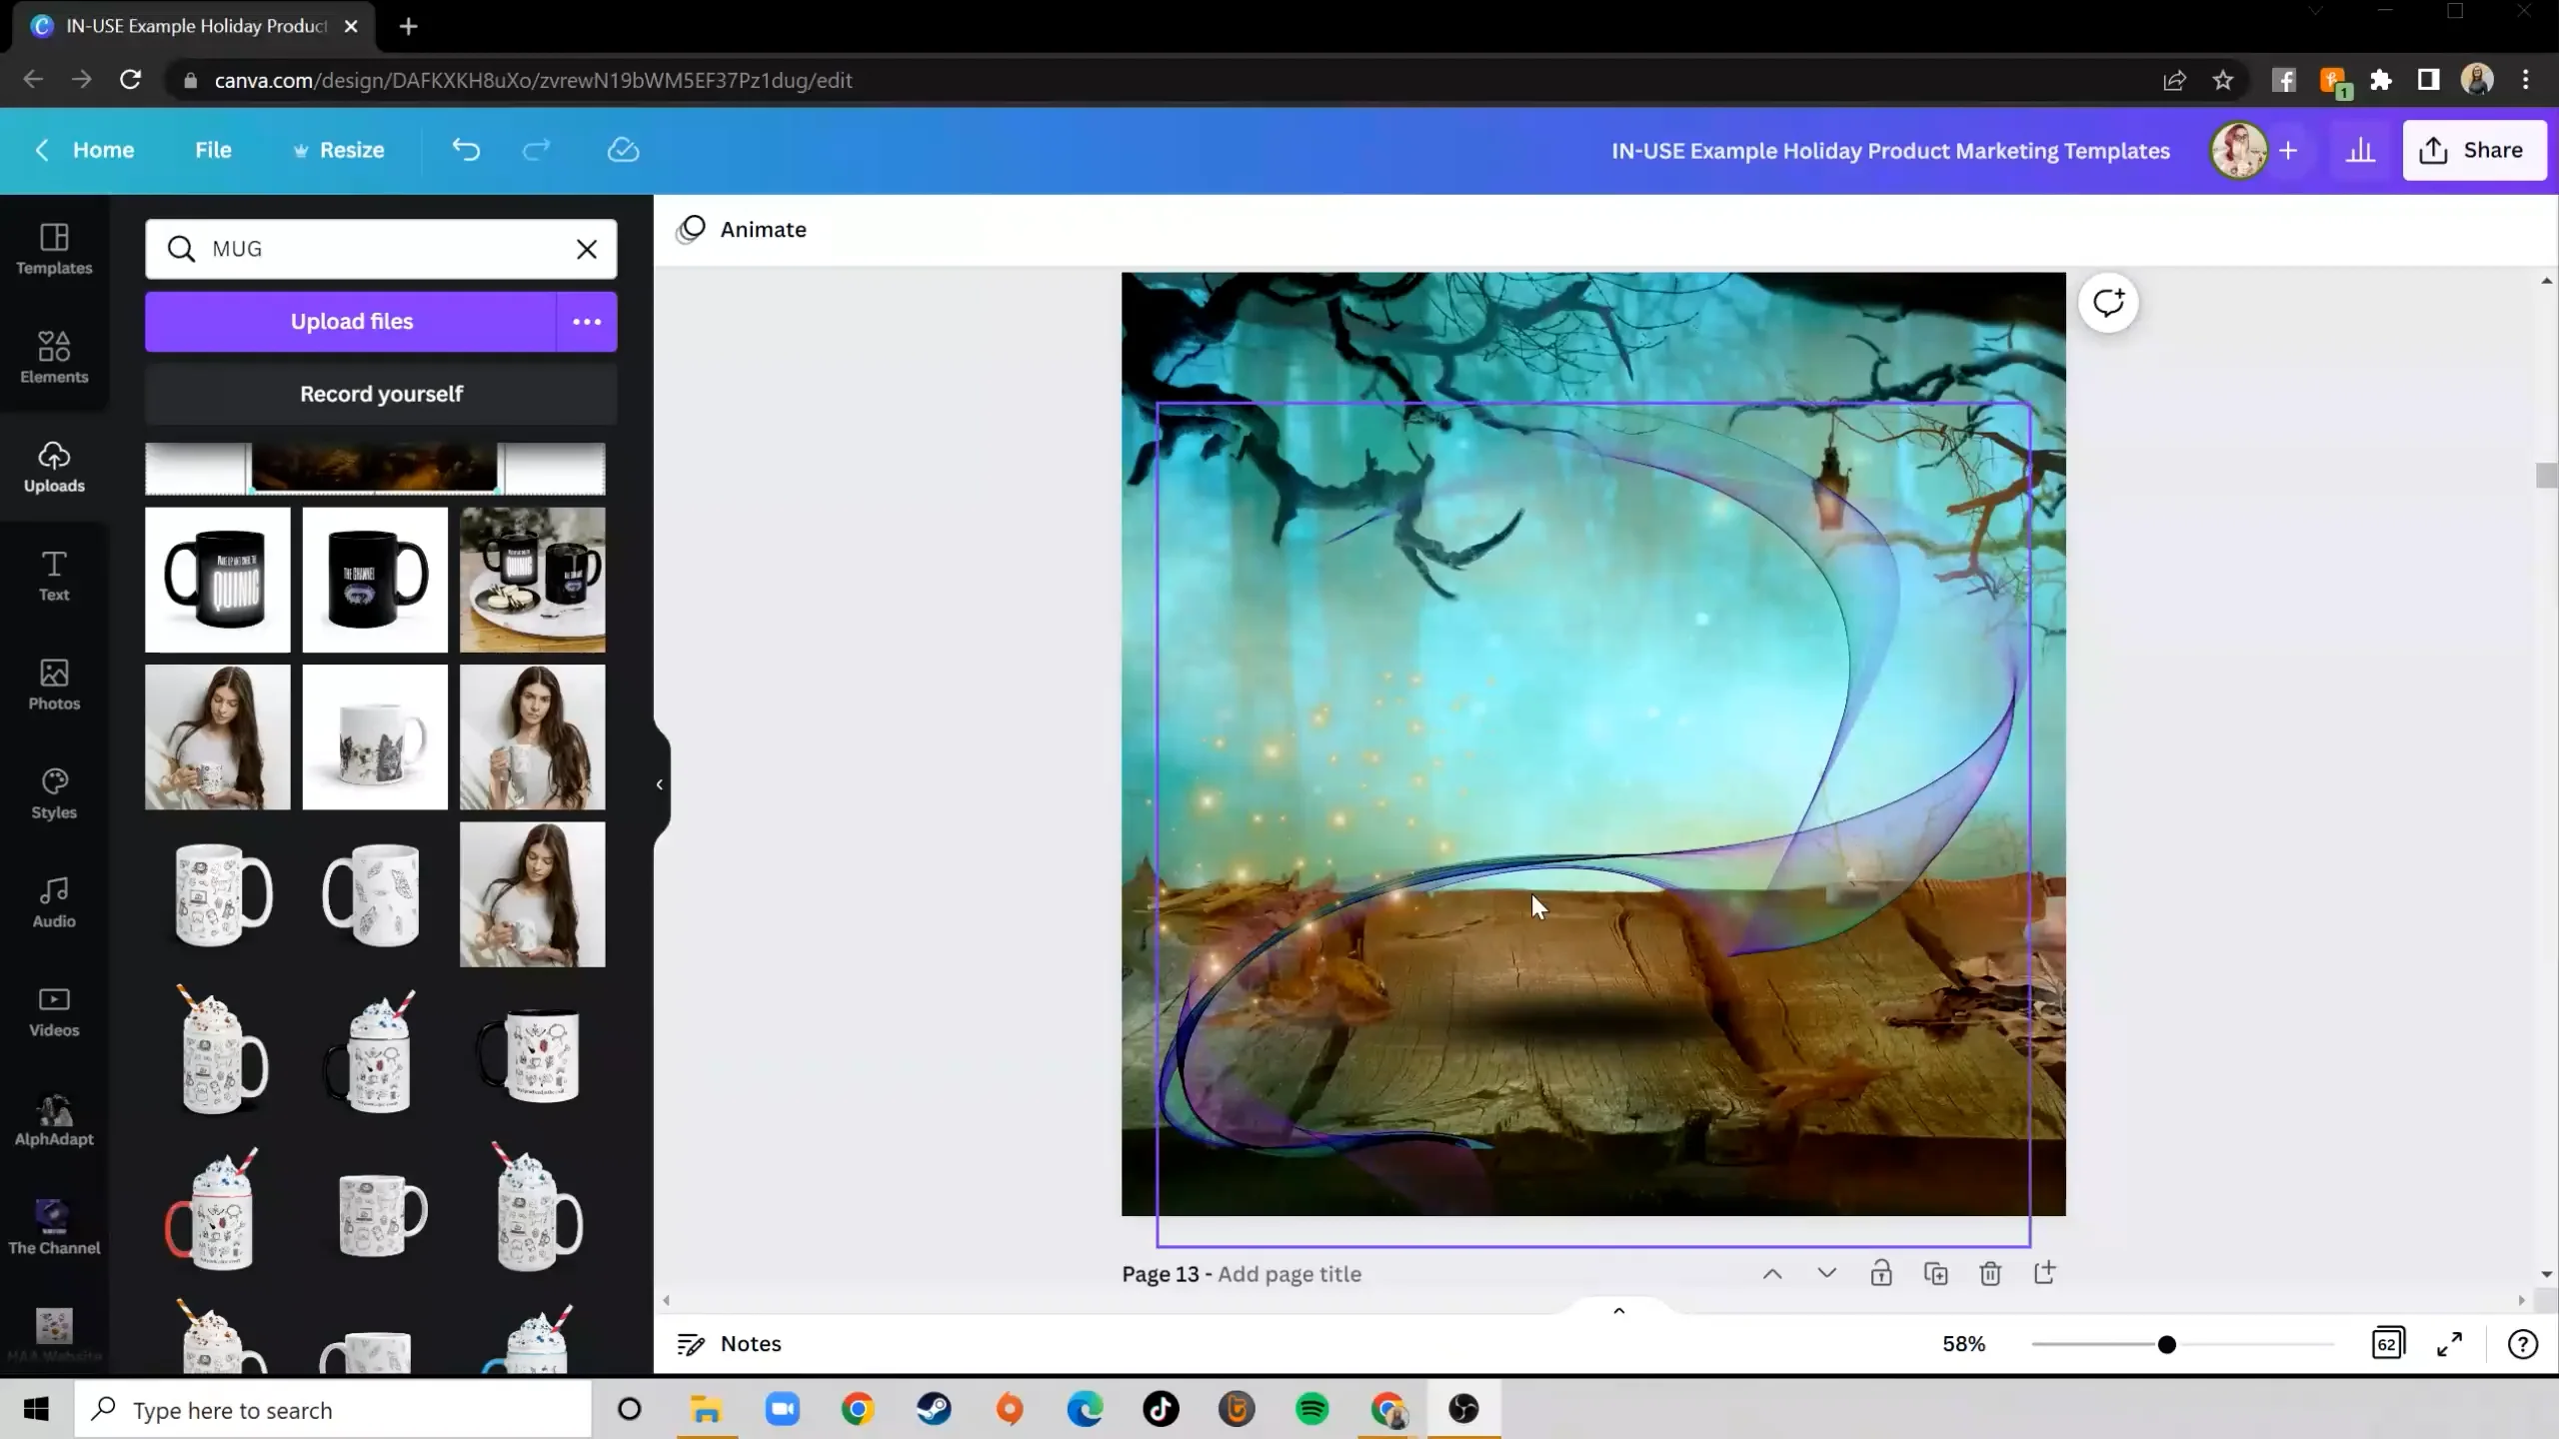Duplicate page 13 with the copy icon

coord(1935,1273)
